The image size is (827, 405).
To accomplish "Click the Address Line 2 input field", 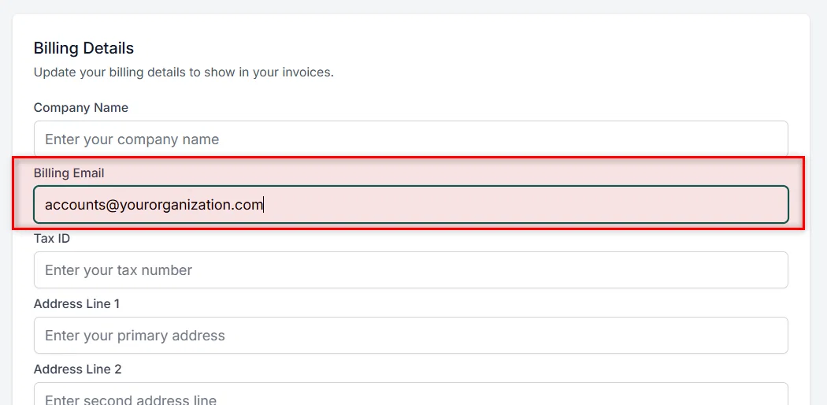I will (x=411, y=394).
